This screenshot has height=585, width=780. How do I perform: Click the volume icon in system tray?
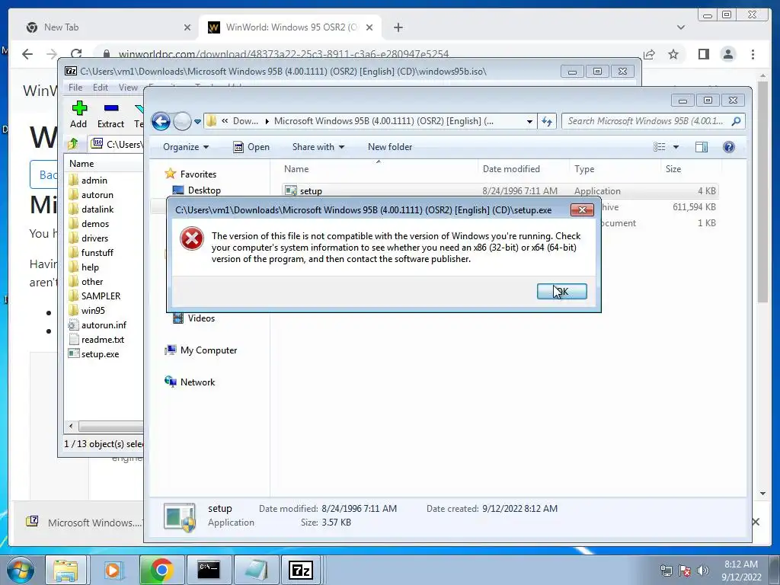pyautogui.click(x=702, y=570)
